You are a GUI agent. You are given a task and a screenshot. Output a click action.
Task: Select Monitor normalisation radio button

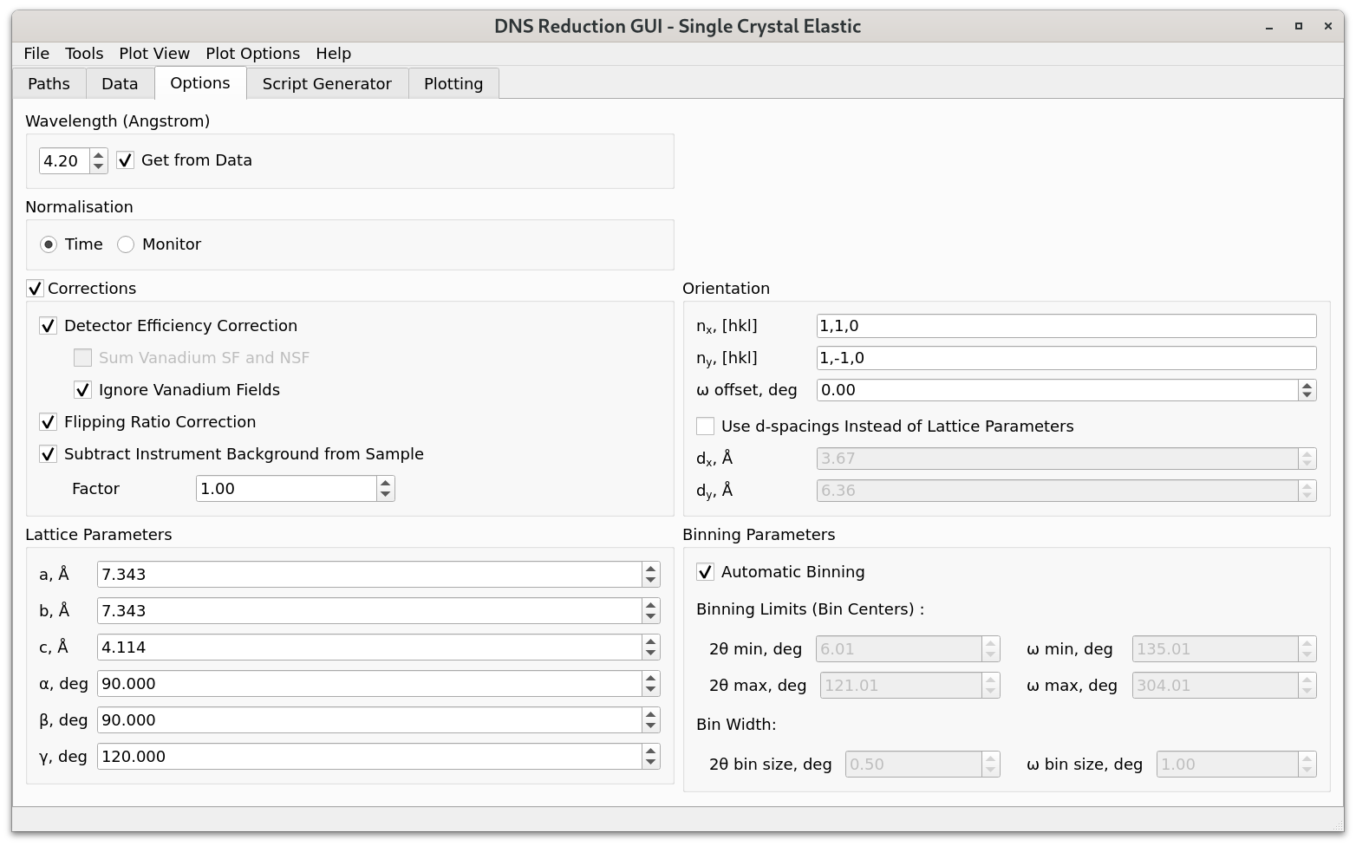[127, 244]
